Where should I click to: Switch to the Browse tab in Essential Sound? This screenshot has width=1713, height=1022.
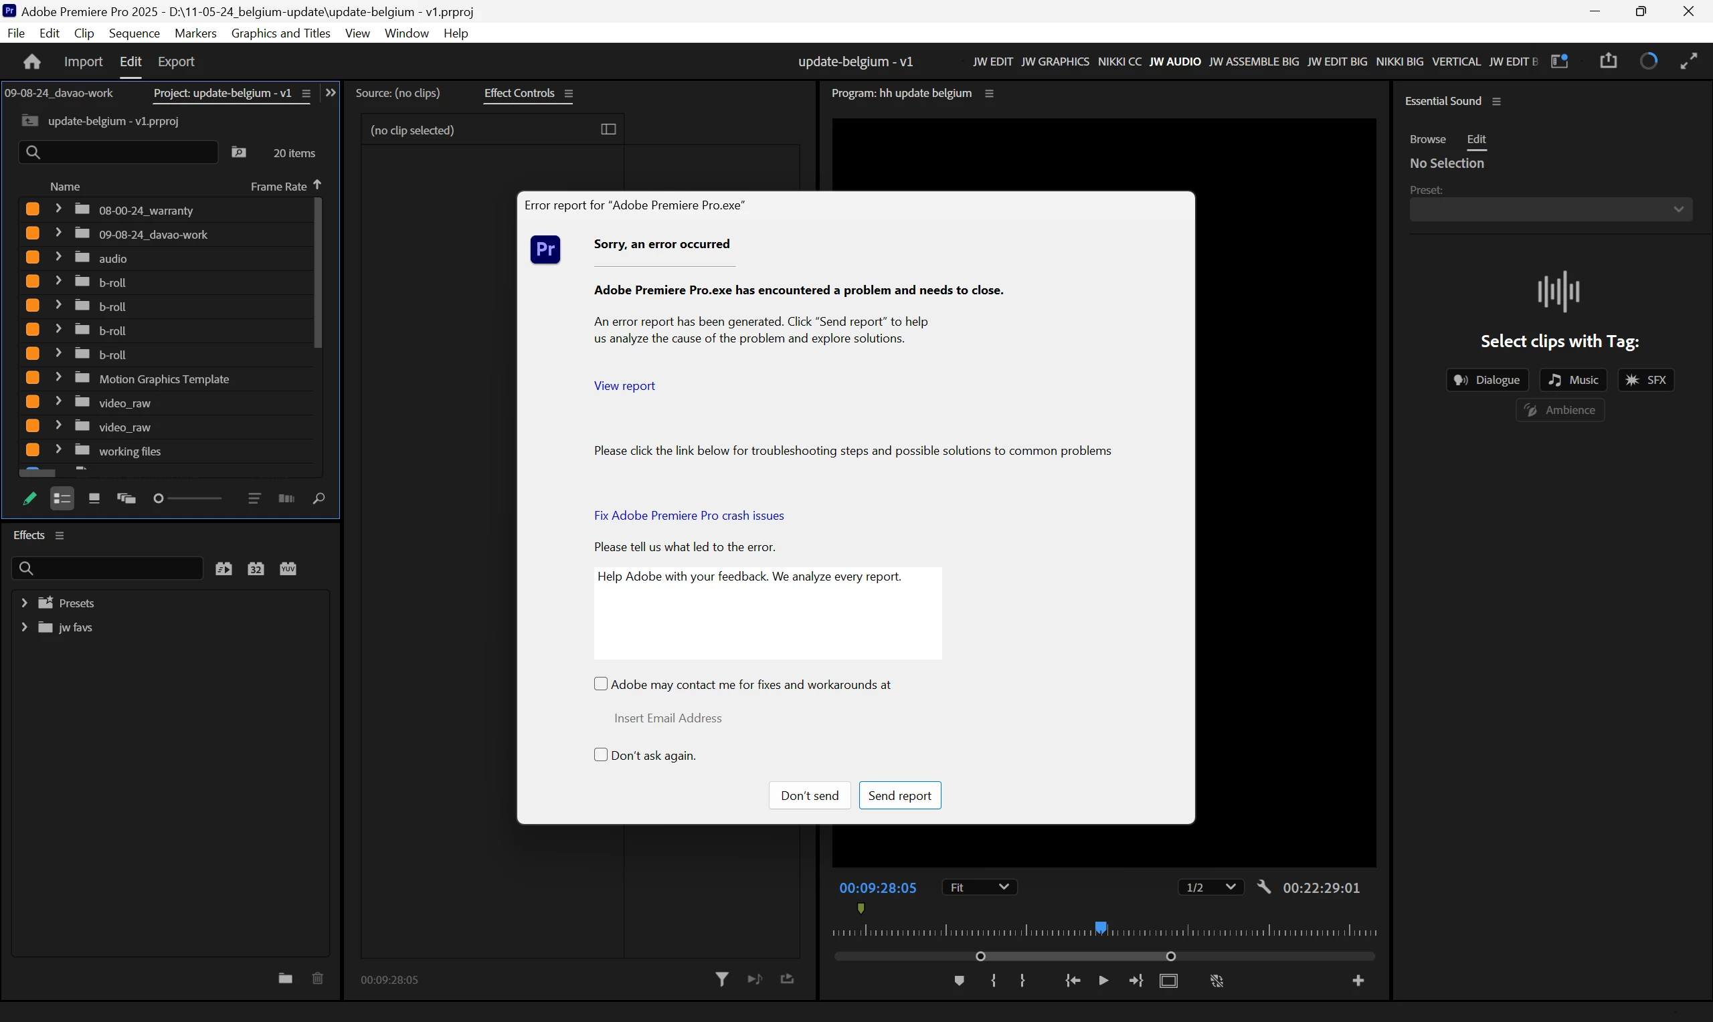point(1427,139)
